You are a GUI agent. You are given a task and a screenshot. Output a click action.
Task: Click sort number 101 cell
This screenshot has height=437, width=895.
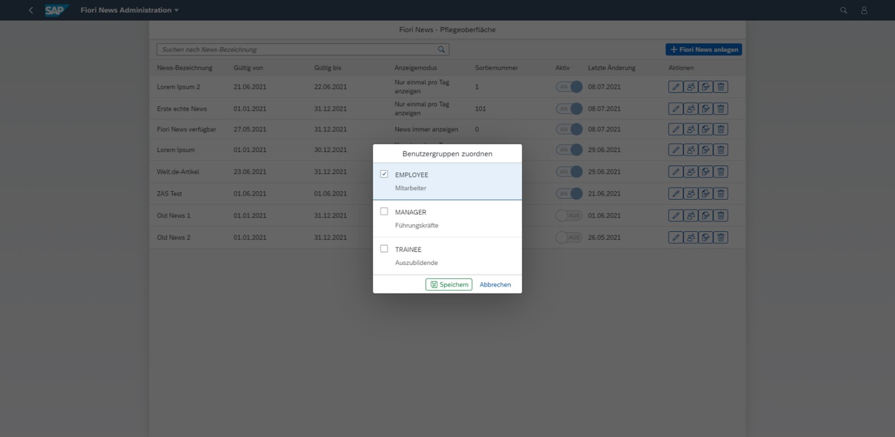tap(481, 109)
